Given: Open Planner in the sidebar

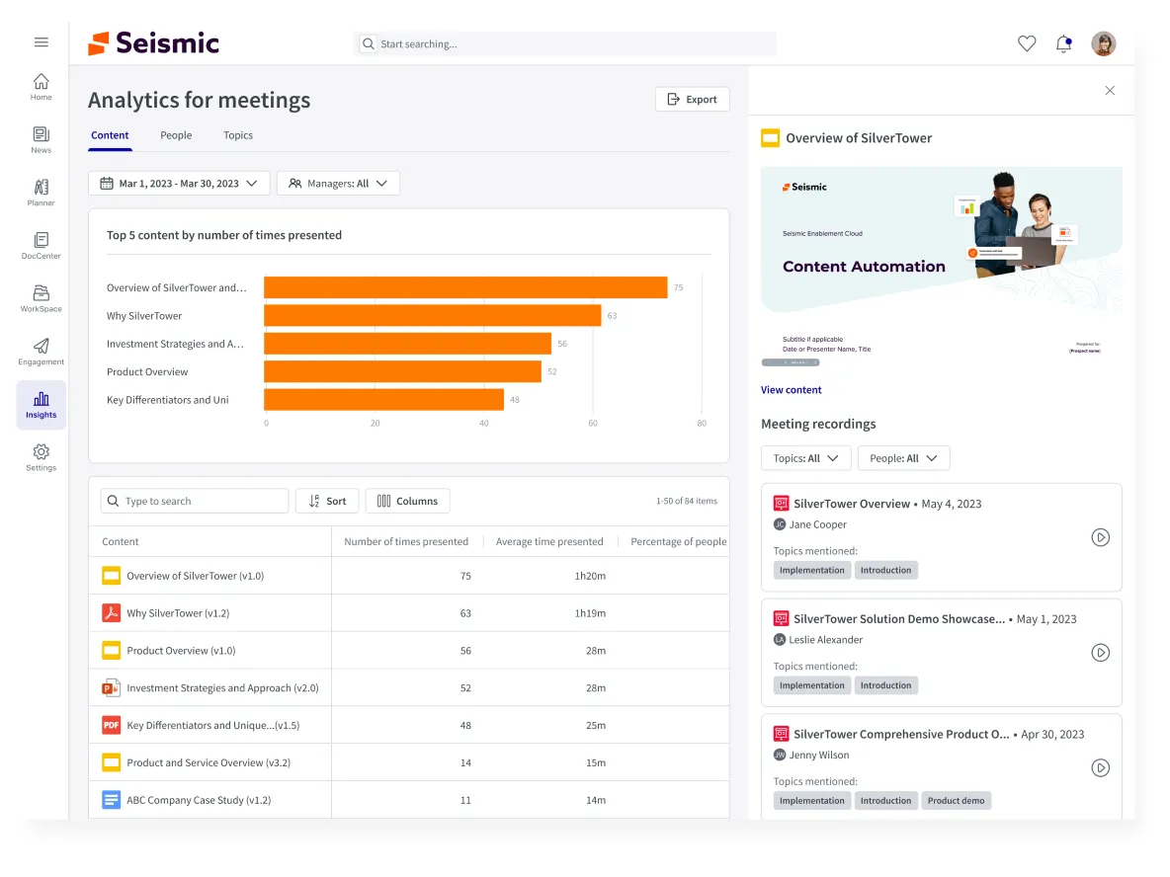Looking at the screenshot, I should click(x=42, y=193).
